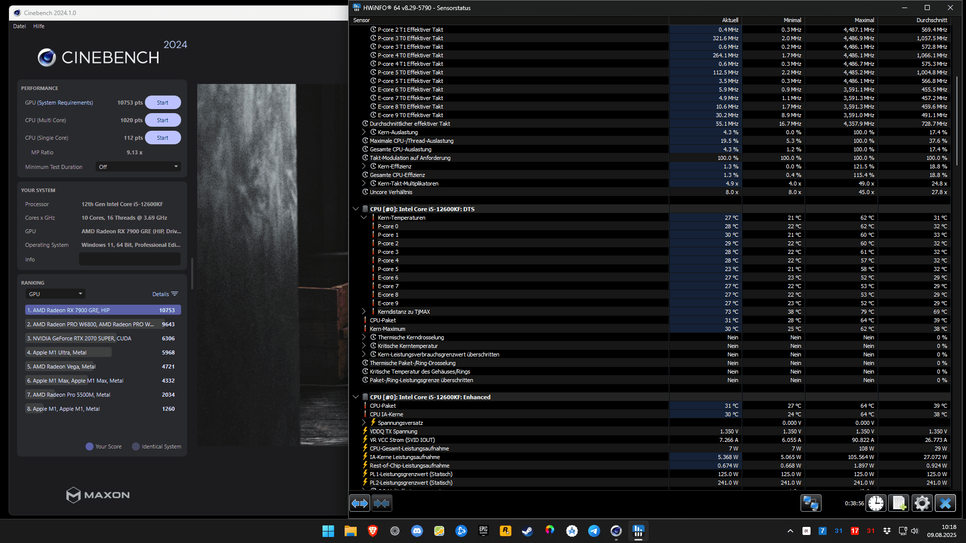Close sensor status via blue X icon

point(945,503)
